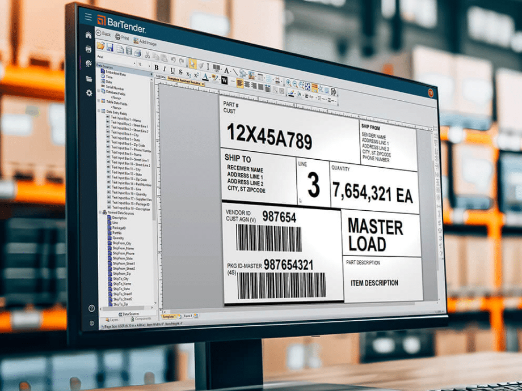This screenshot has height=391, width=522.
Task: Click the MASTER LOAD text object
Action: click(375, 235)
